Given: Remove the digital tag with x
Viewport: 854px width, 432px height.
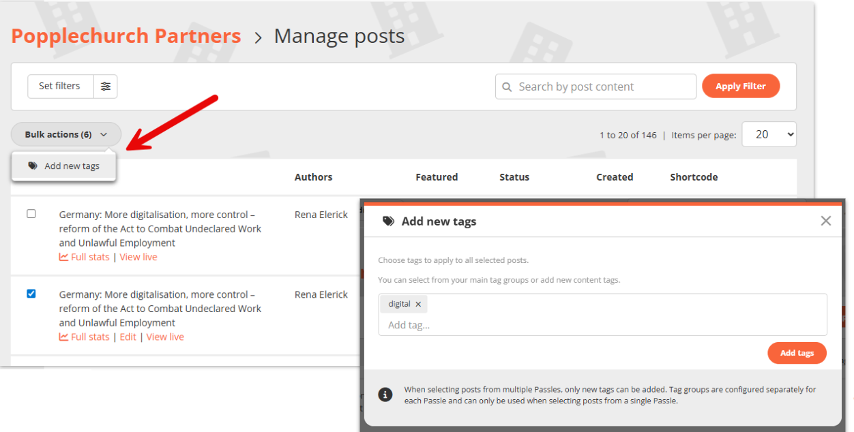Looking at the screenshot, I should (418, 305).
